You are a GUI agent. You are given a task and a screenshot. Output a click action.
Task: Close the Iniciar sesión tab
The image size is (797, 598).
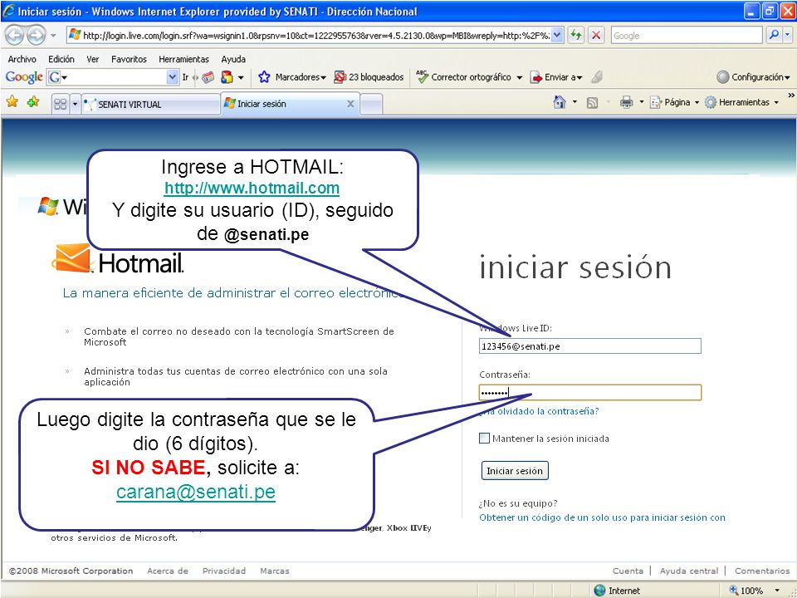[350, 103]
